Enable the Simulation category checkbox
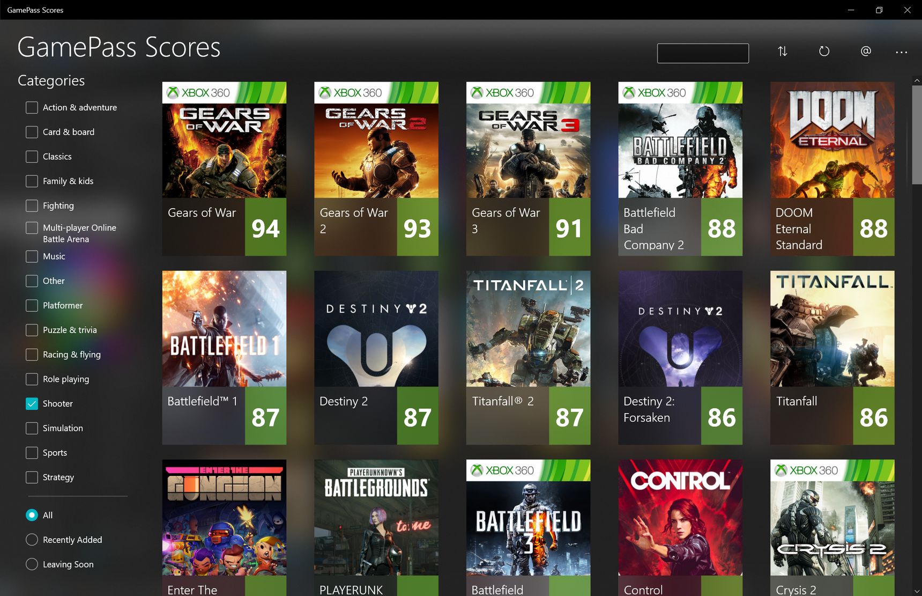This screenshot has height=596, width=922. point(32,428)
